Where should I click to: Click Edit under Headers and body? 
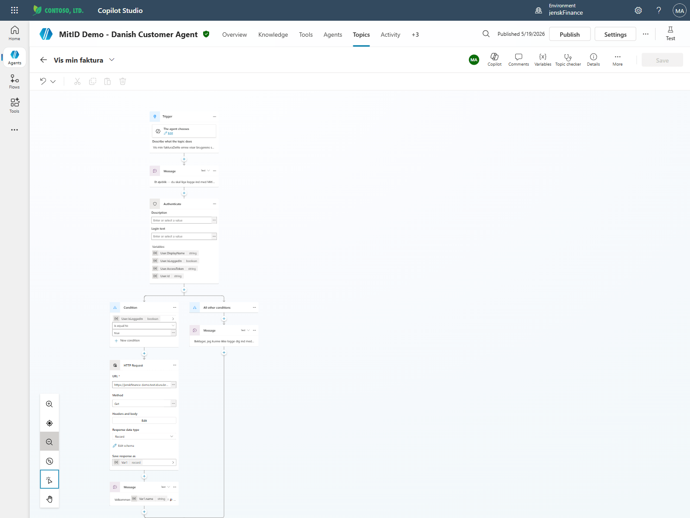pyautogui.click(x=144, y=420)
